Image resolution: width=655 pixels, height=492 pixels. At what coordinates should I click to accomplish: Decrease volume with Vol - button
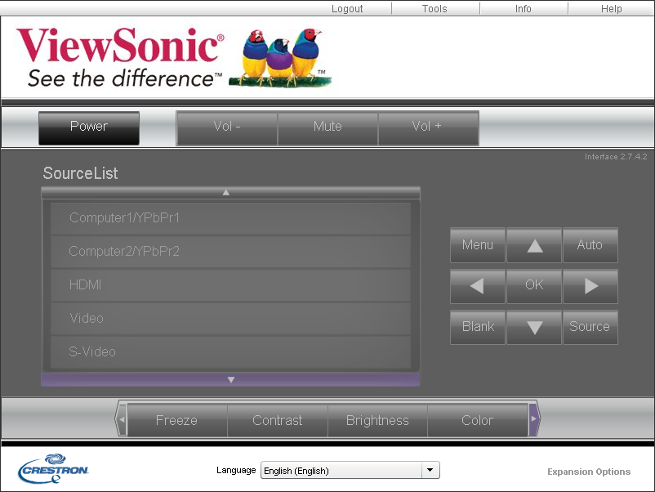coord(227,128)
